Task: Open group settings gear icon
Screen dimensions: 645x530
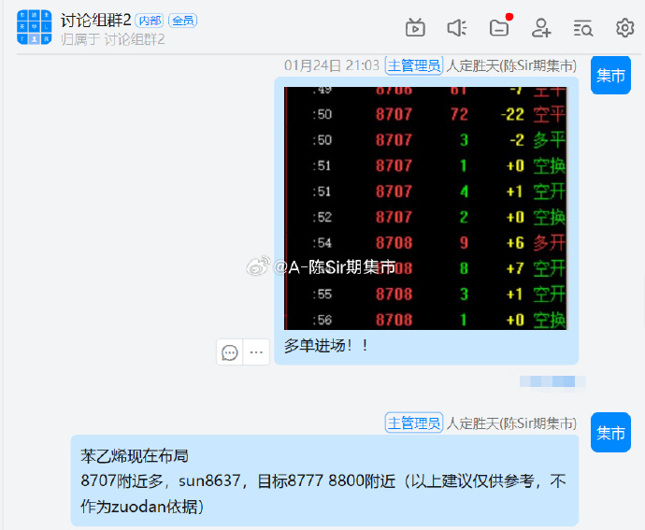Action: click(x=624, y=28)
